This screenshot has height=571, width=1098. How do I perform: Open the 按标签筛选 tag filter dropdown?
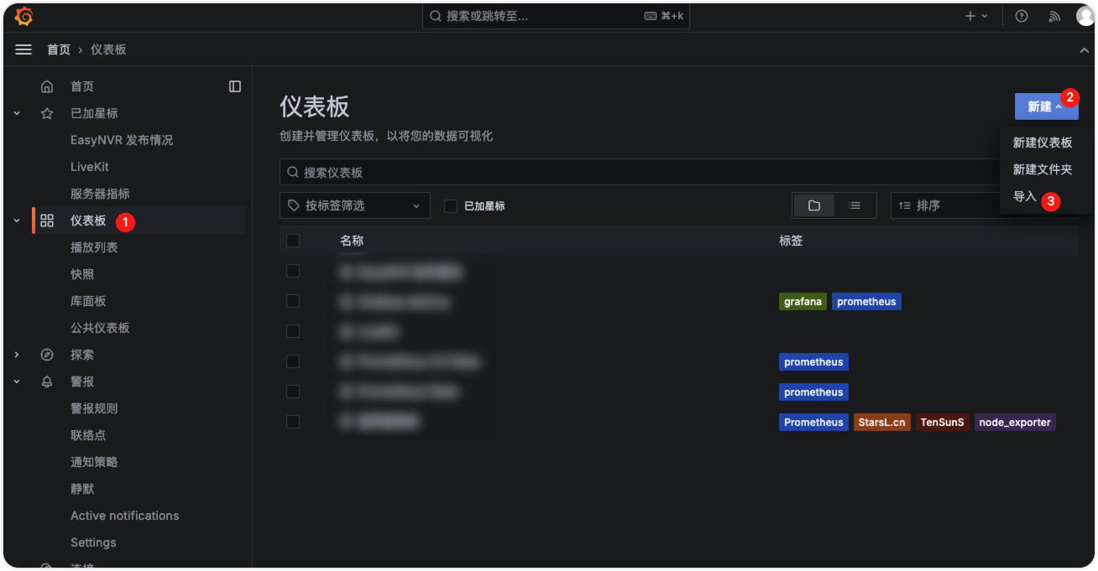[354, 205]
